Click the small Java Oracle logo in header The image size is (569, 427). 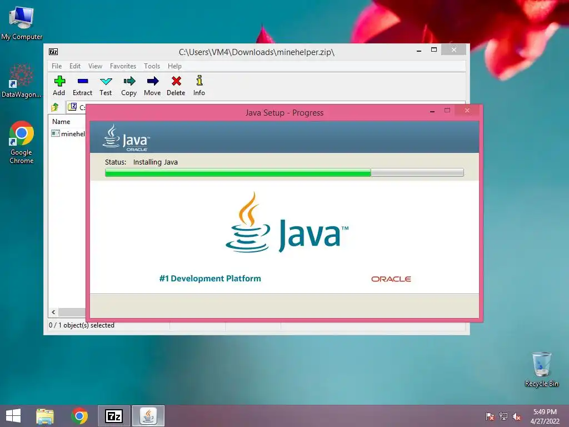pyautogui.click(x=126, y=138)
